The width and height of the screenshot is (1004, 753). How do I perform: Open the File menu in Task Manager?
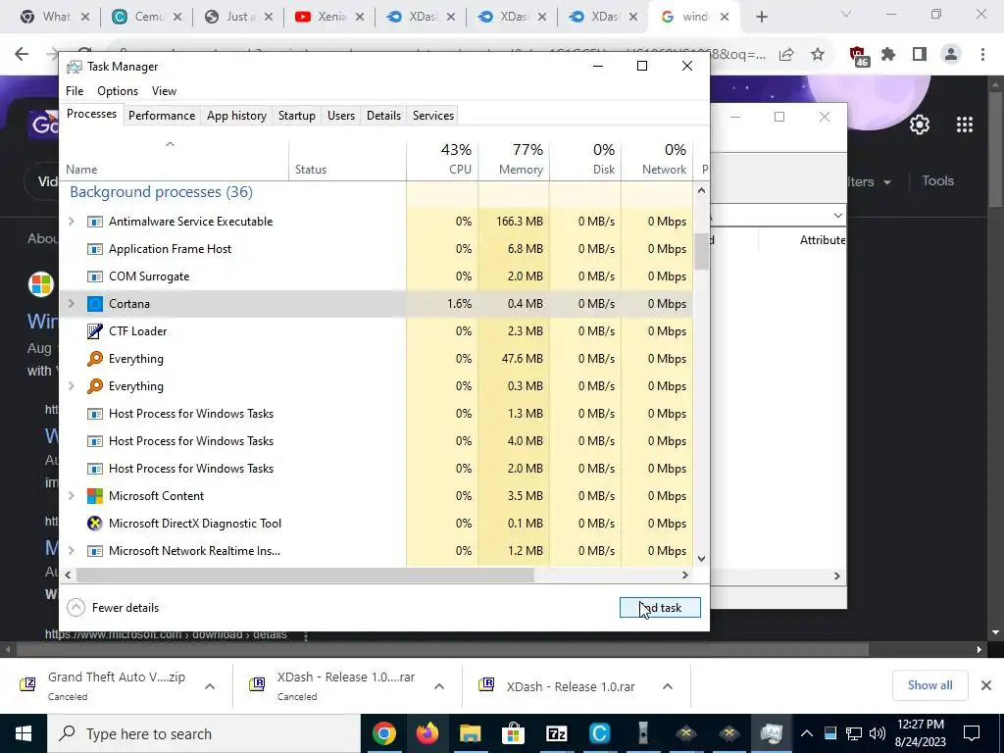75,91
